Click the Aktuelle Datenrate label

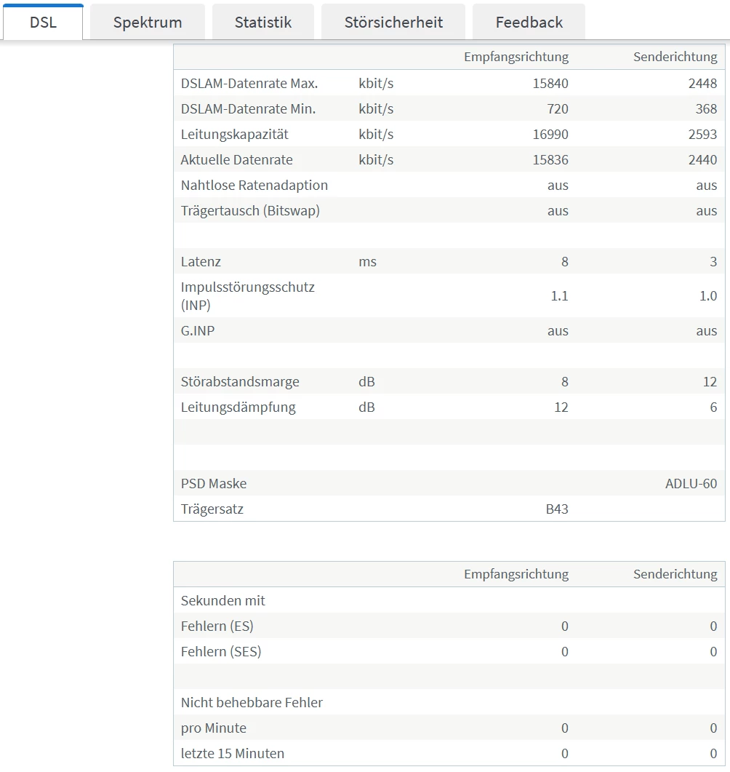tap(237, 160)
